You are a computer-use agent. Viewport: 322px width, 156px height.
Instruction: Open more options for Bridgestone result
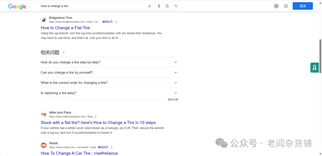click(x=116, y=22)
